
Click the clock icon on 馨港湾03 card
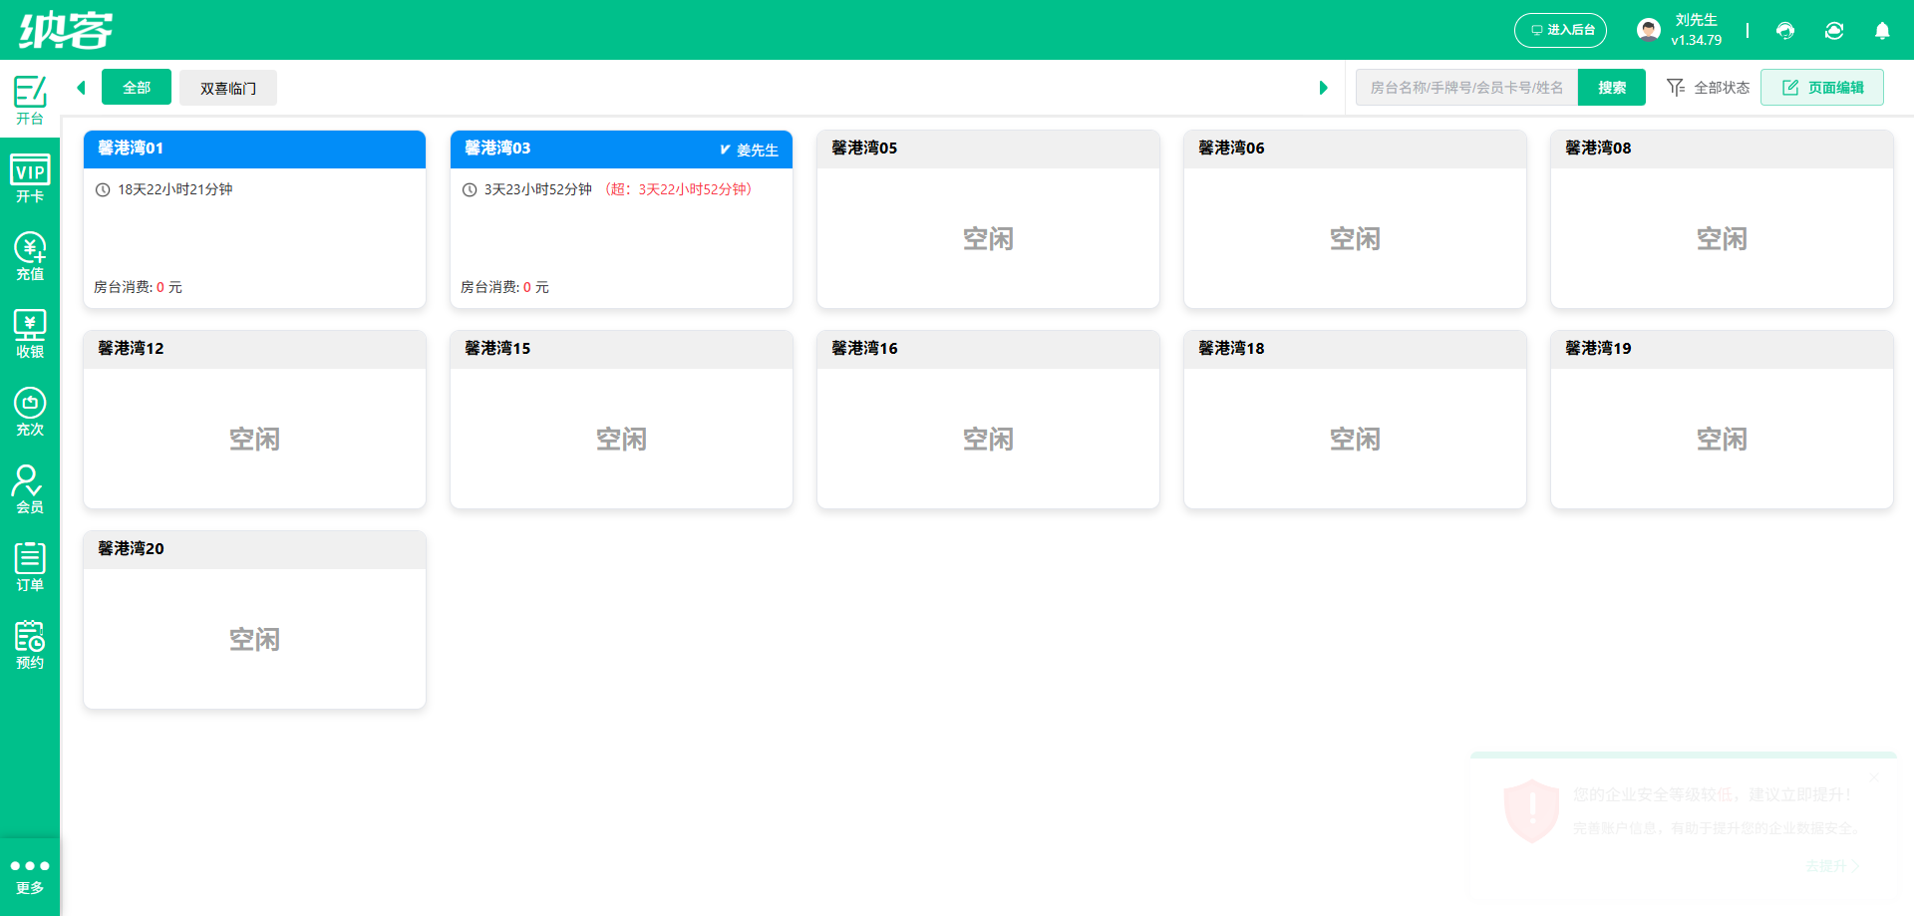point(470,189)
